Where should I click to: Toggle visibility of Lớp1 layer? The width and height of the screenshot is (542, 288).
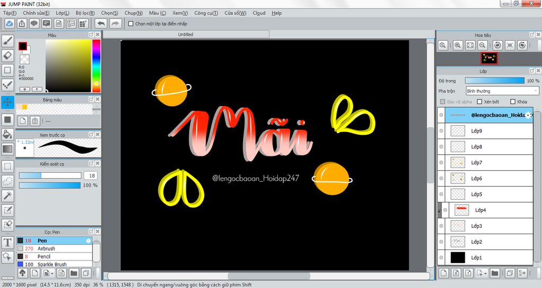tap(441, 258)
